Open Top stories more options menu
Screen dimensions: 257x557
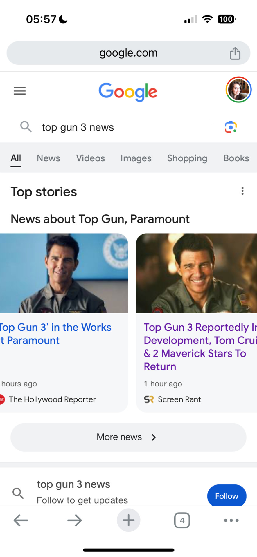tap(242, 191)
